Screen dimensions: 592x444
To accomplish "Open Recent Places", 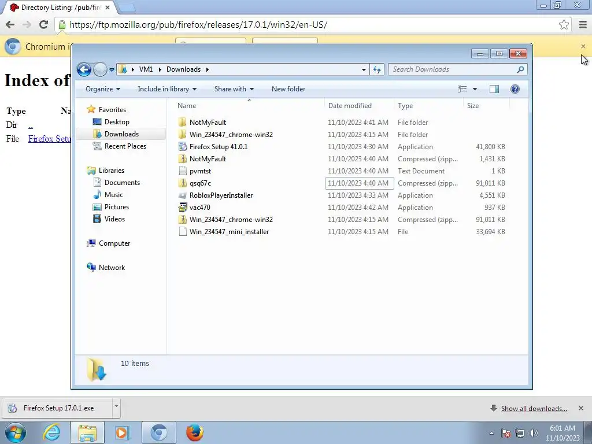I will coord(125,146).
